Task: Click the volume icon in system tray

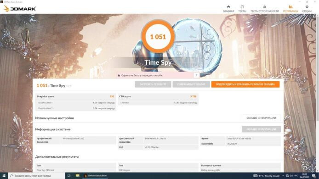Action: (x=291, y=176)
